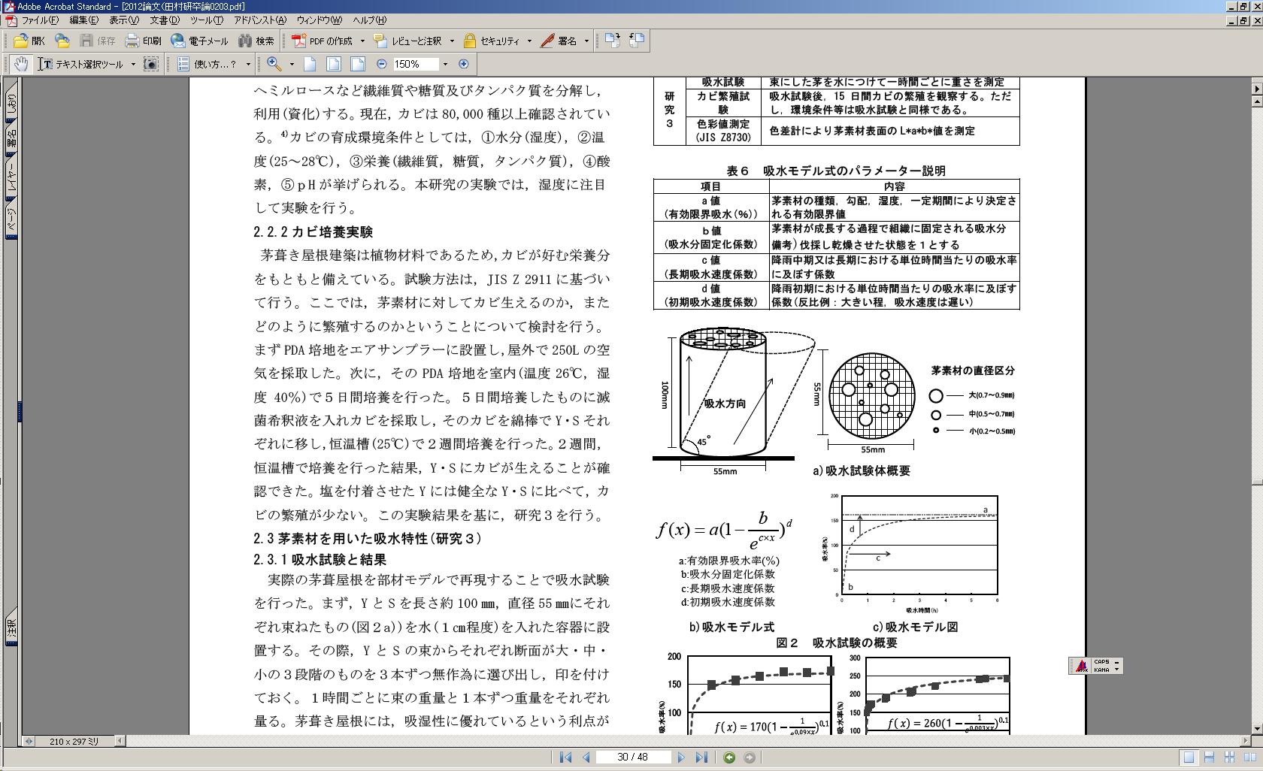The width and height of the screenshot is (1263, 771).
Task: Select the Hand tool
Action: [x=21, y=64]
